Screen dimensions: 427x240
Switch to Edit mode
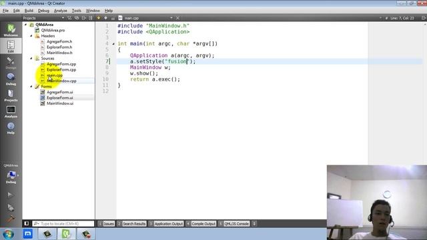11,46
